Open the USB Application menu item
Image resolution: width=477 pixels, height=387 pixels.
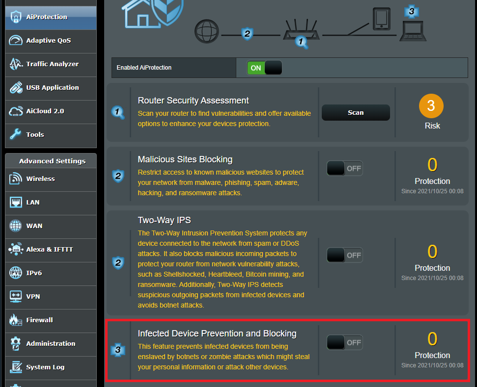coord(51,88)
